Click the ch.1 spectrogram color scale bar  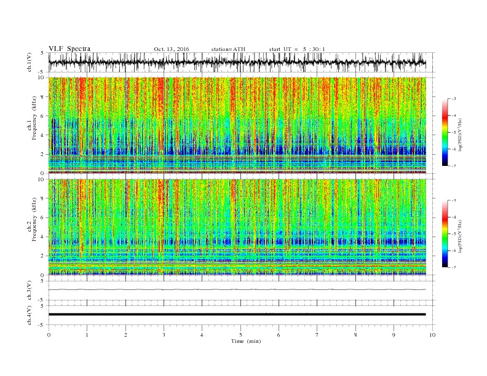point(445,132)
